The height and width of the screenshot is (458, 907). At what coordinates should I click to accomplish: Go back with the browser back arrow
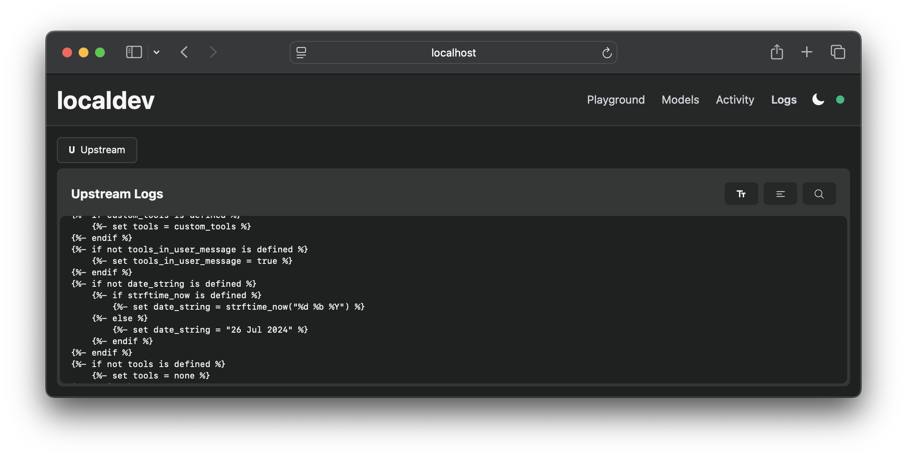coord(184,52)
